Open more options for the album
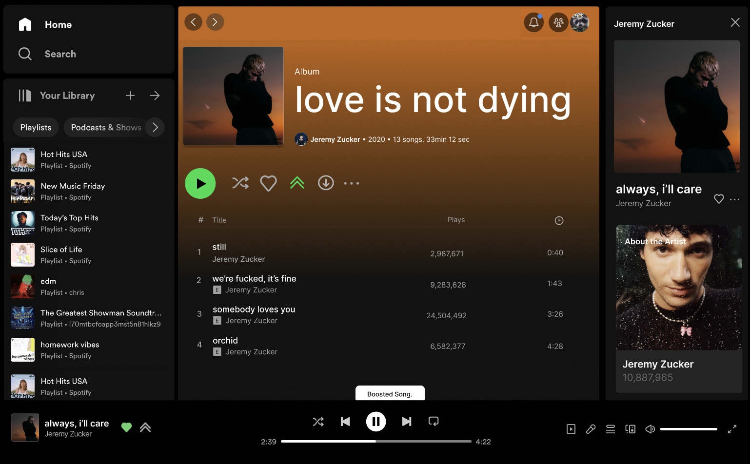750x464 pixels. [x=352, y=183]
